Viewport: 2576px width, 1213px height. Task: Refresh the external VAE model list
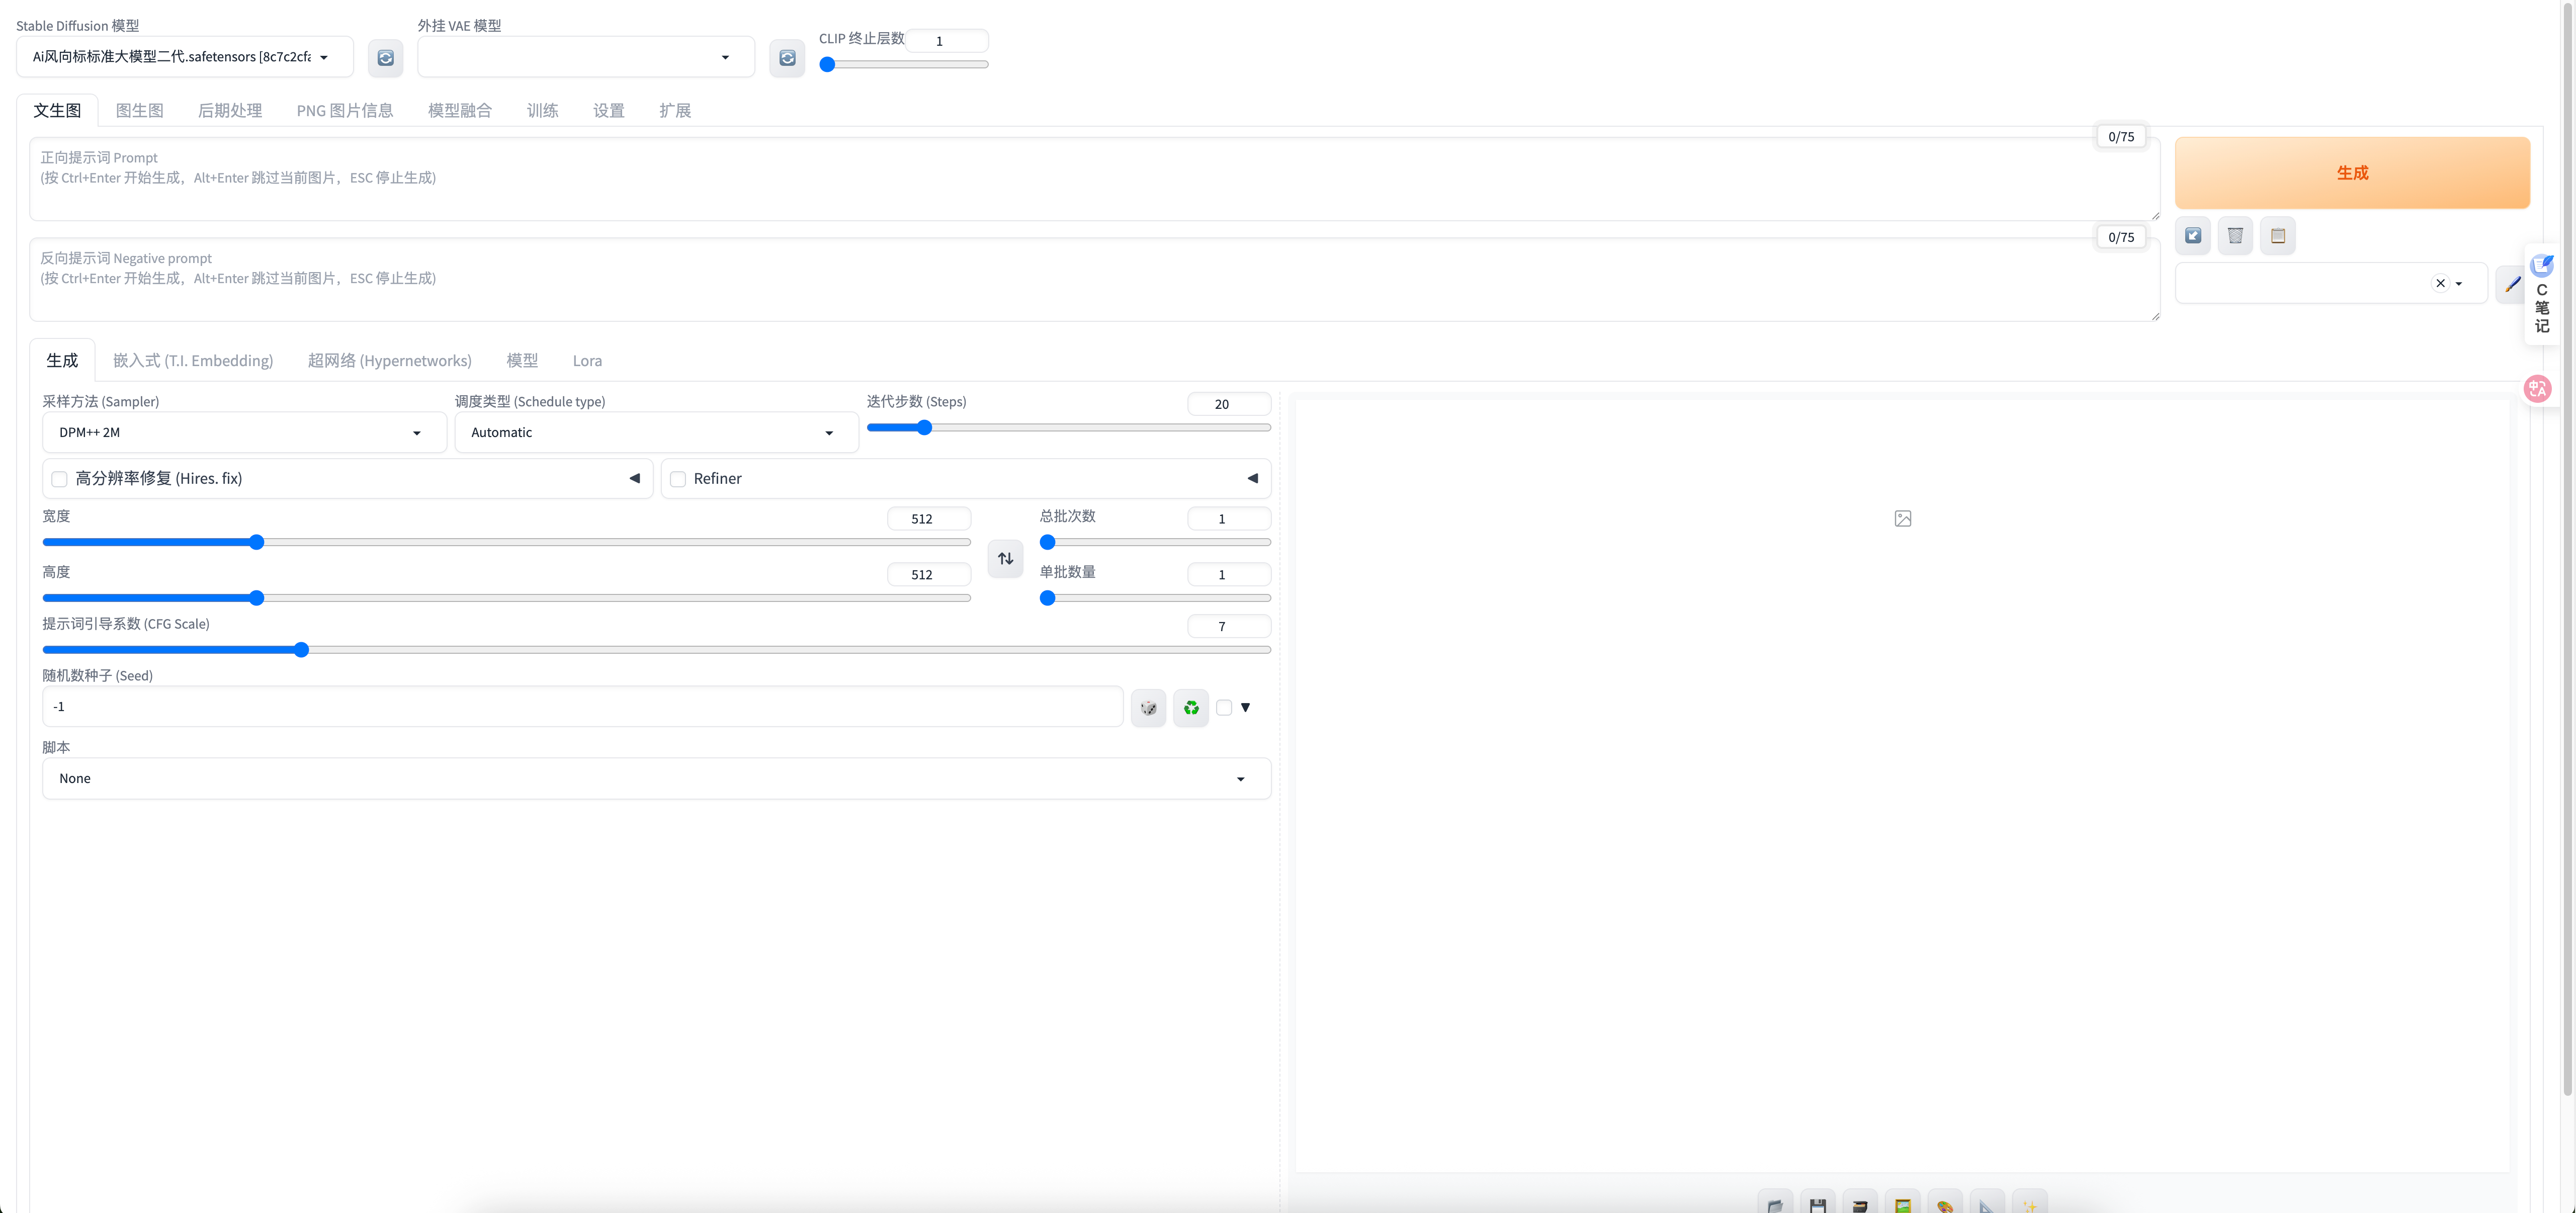tap(787, 58)
